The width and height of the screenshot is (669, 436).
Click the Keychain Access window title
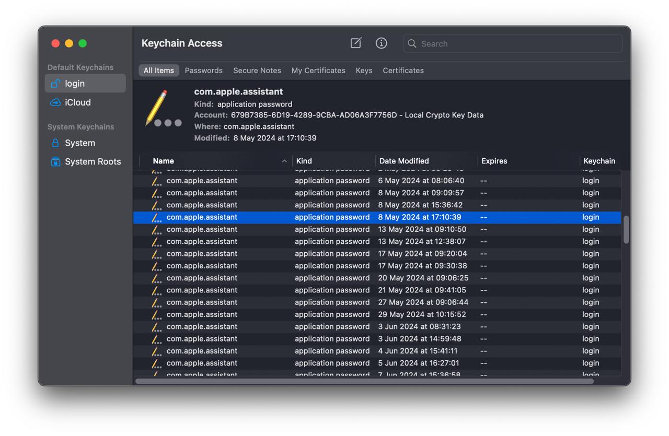(x=182, y=43)
